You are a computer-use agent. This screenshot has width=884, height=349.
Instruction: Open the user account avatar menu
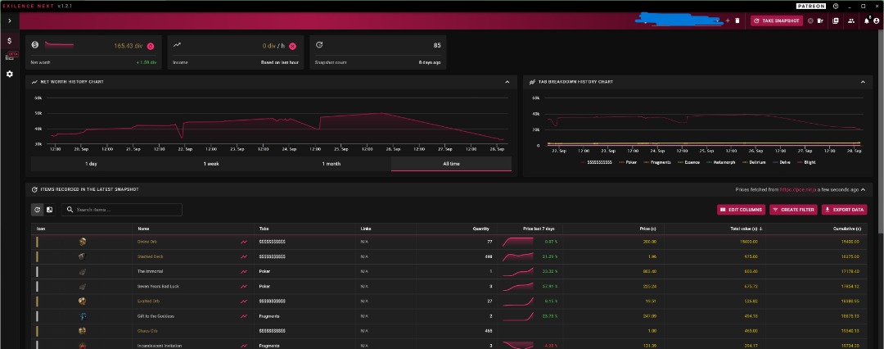click(876, 20)
